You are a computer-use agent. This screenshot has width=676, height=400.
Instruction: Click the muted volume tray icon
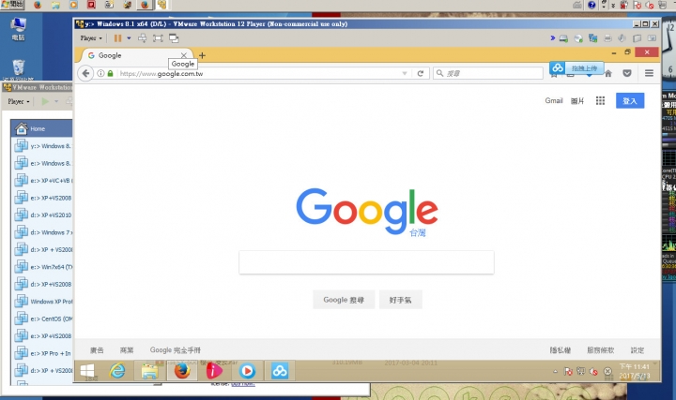point(593,371)
